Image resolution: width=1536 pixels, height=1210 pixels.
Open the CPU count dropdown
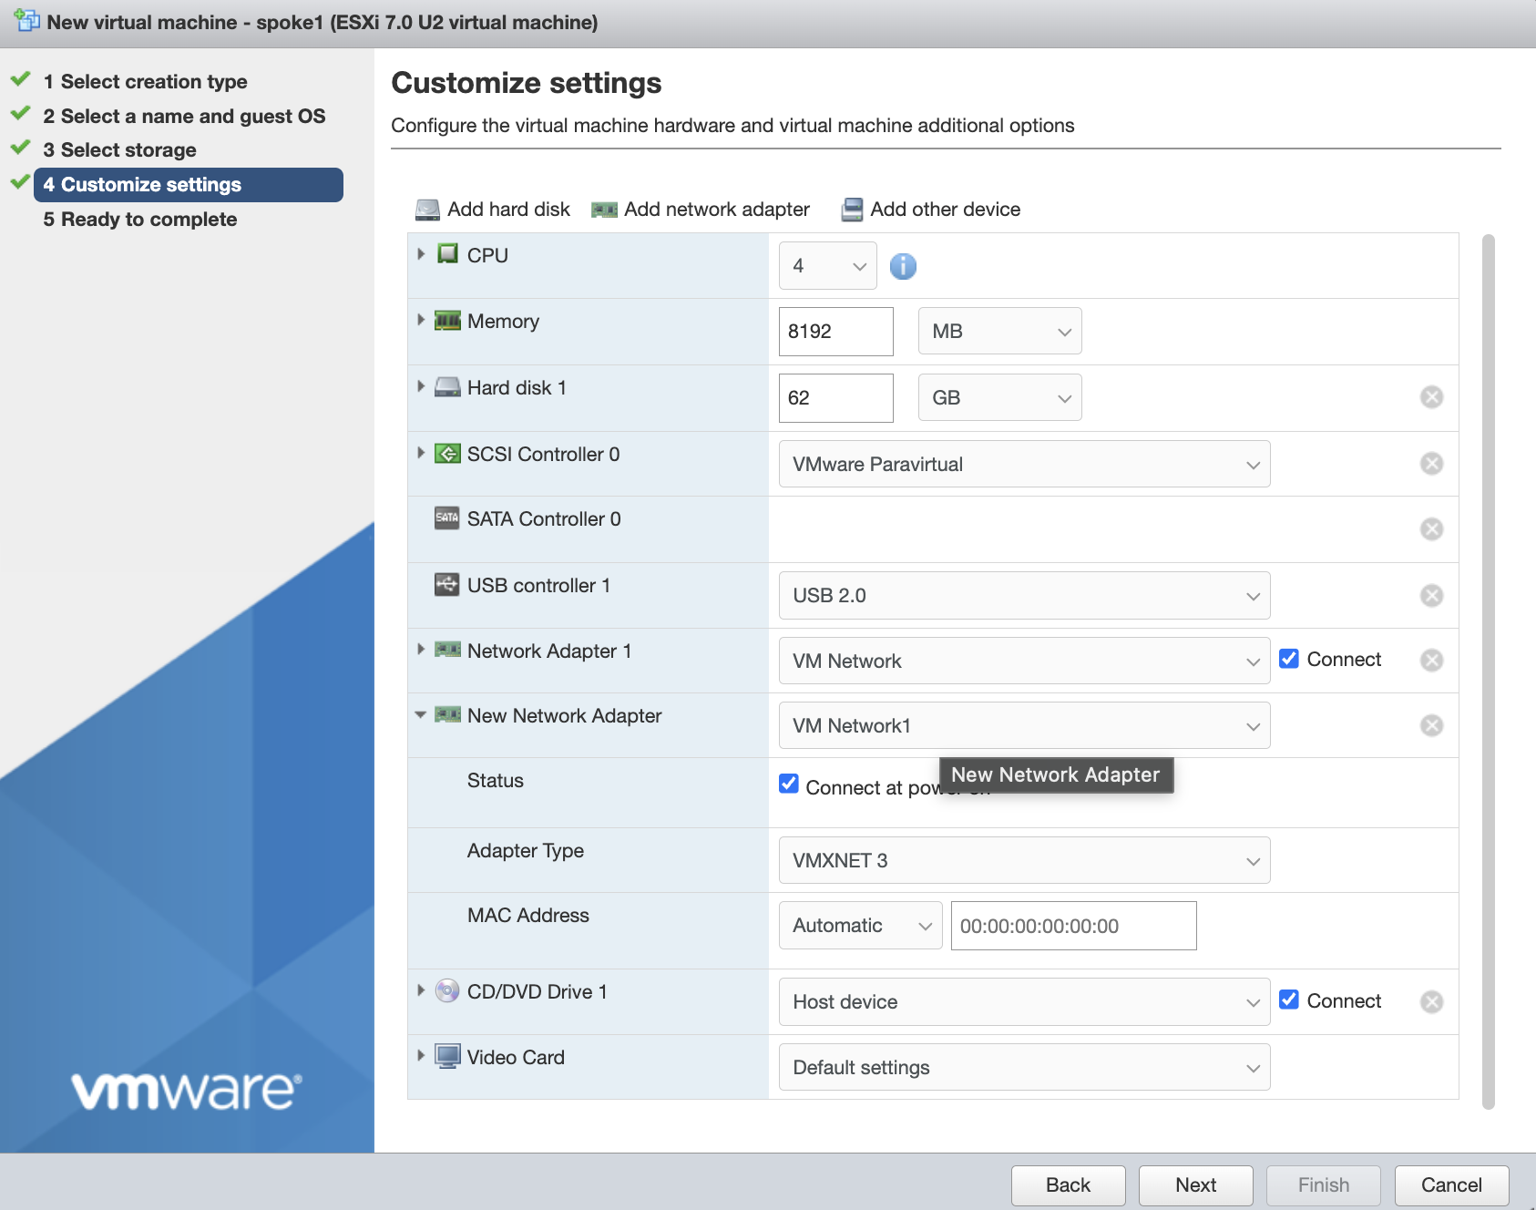(x=827, y=266)
